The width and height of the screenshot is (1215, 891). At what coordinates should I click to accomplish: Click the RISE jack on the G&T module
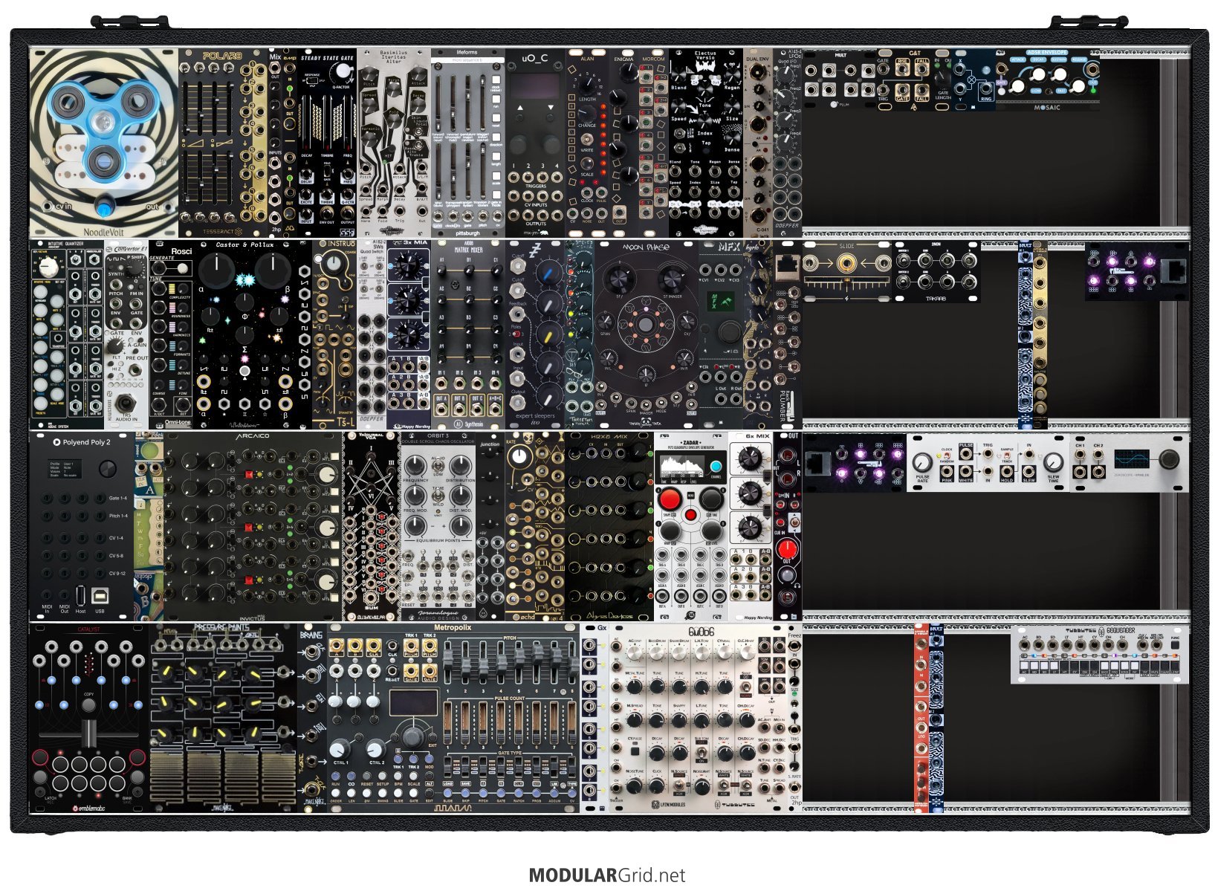tap(902, 68)
